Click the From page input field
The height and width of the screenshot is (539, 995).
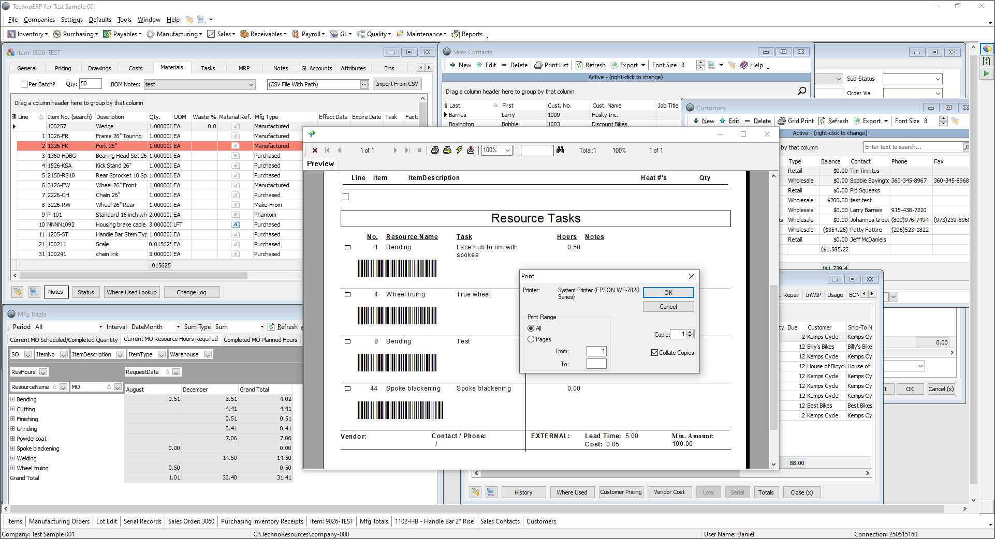[x=596, y=351]
